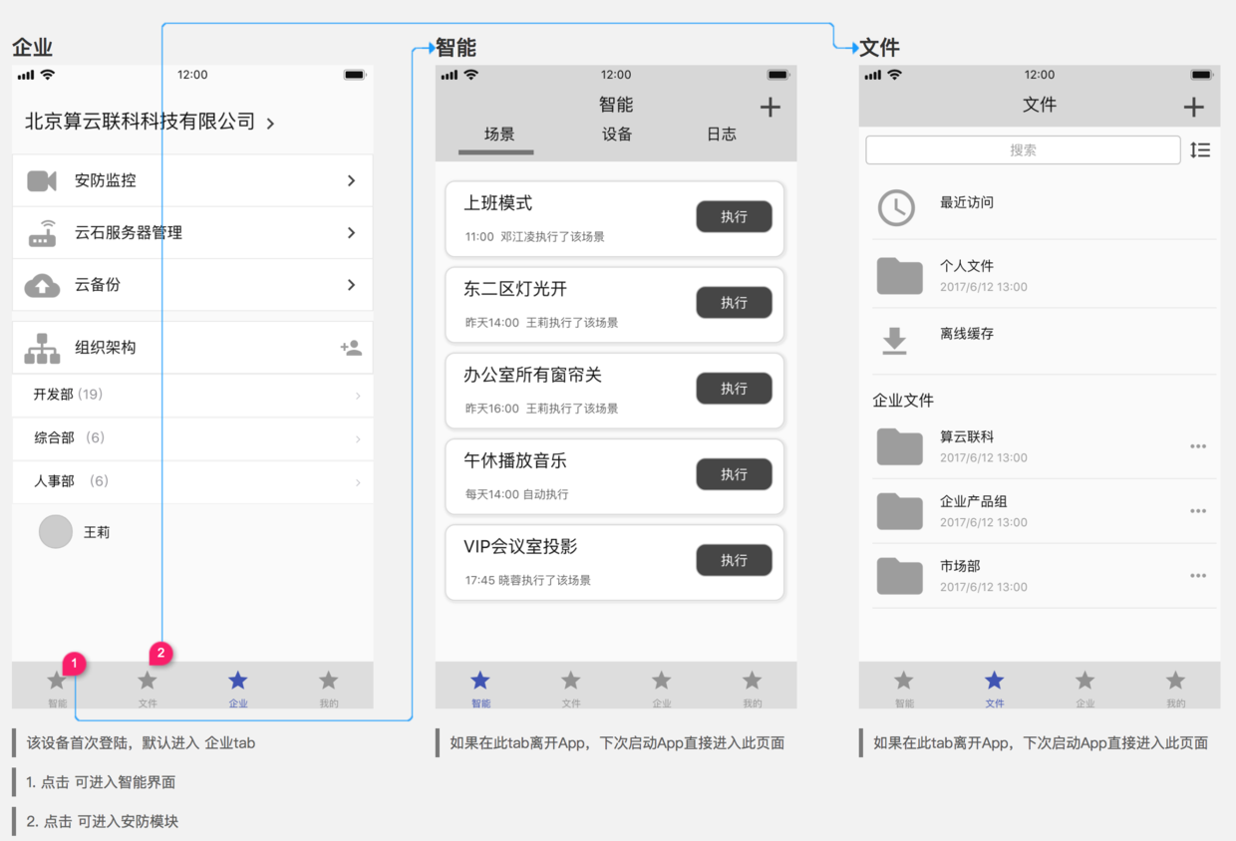Image resolution: width=1236 pixels, height=841 pixels.
Task: Switch to the 日志 tab
Action: [722, 135]
